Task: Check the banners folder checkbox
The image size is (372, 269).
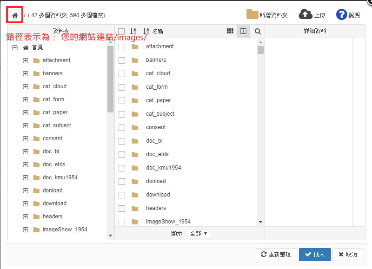Action: 122,60
